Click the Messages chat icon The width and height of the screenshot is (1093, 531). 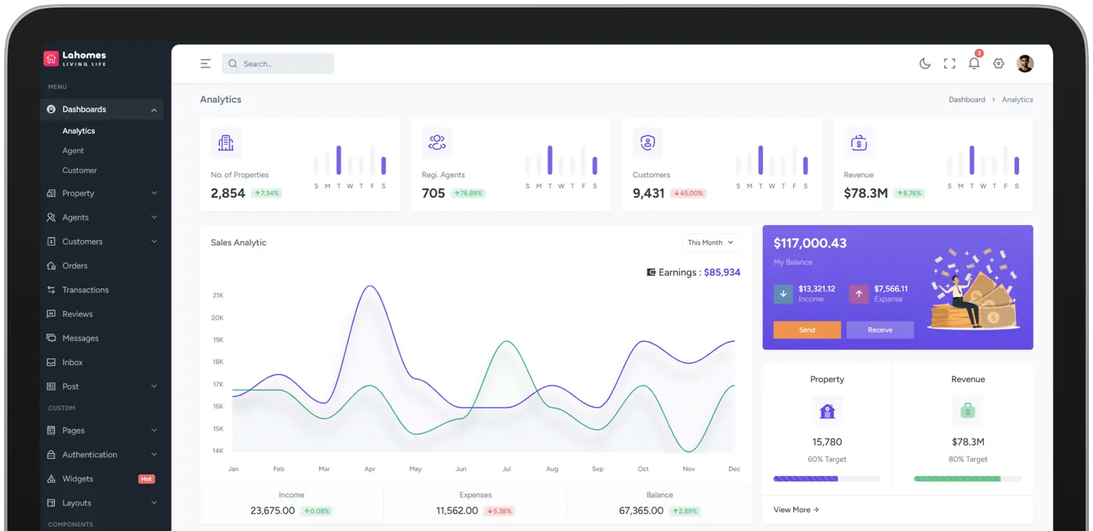[51, 338]
